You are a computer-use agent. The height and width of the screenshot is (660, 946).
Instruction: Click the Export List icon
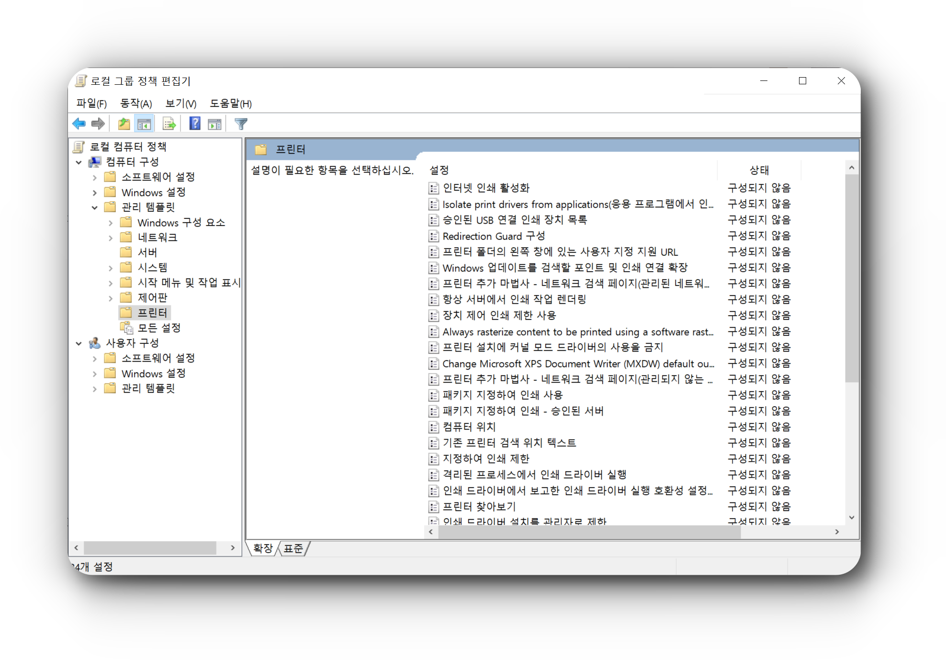click(169, 123)
